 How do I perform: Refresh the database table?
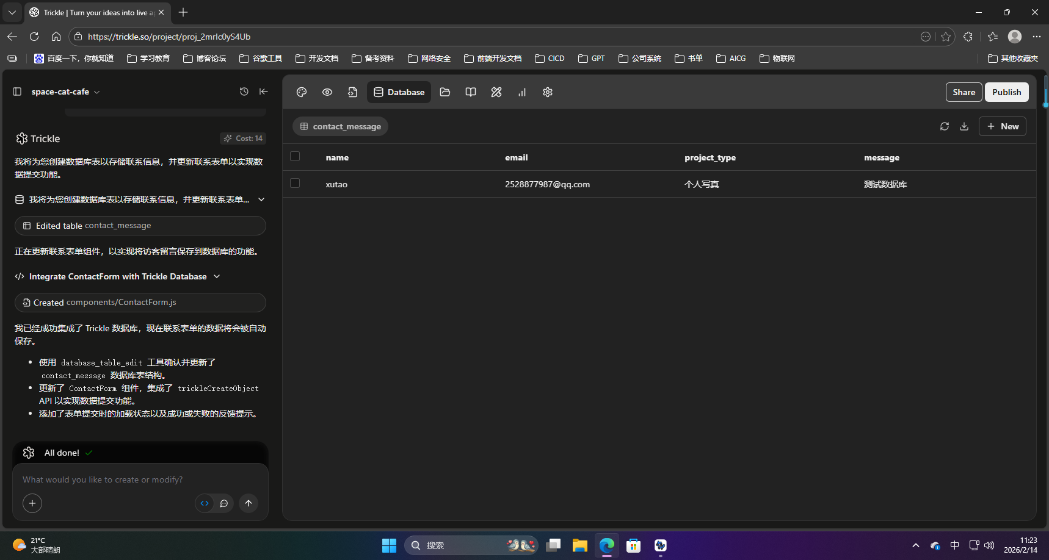click(x=945, y=126)
